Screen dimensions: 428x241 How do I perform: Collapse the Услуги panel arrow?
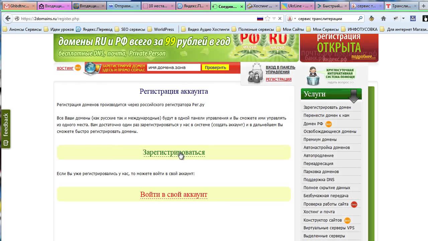353,96
